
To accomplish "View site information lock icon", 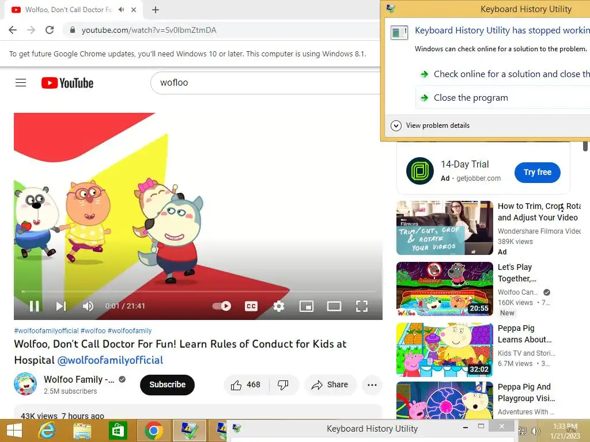I will point(73,30).
